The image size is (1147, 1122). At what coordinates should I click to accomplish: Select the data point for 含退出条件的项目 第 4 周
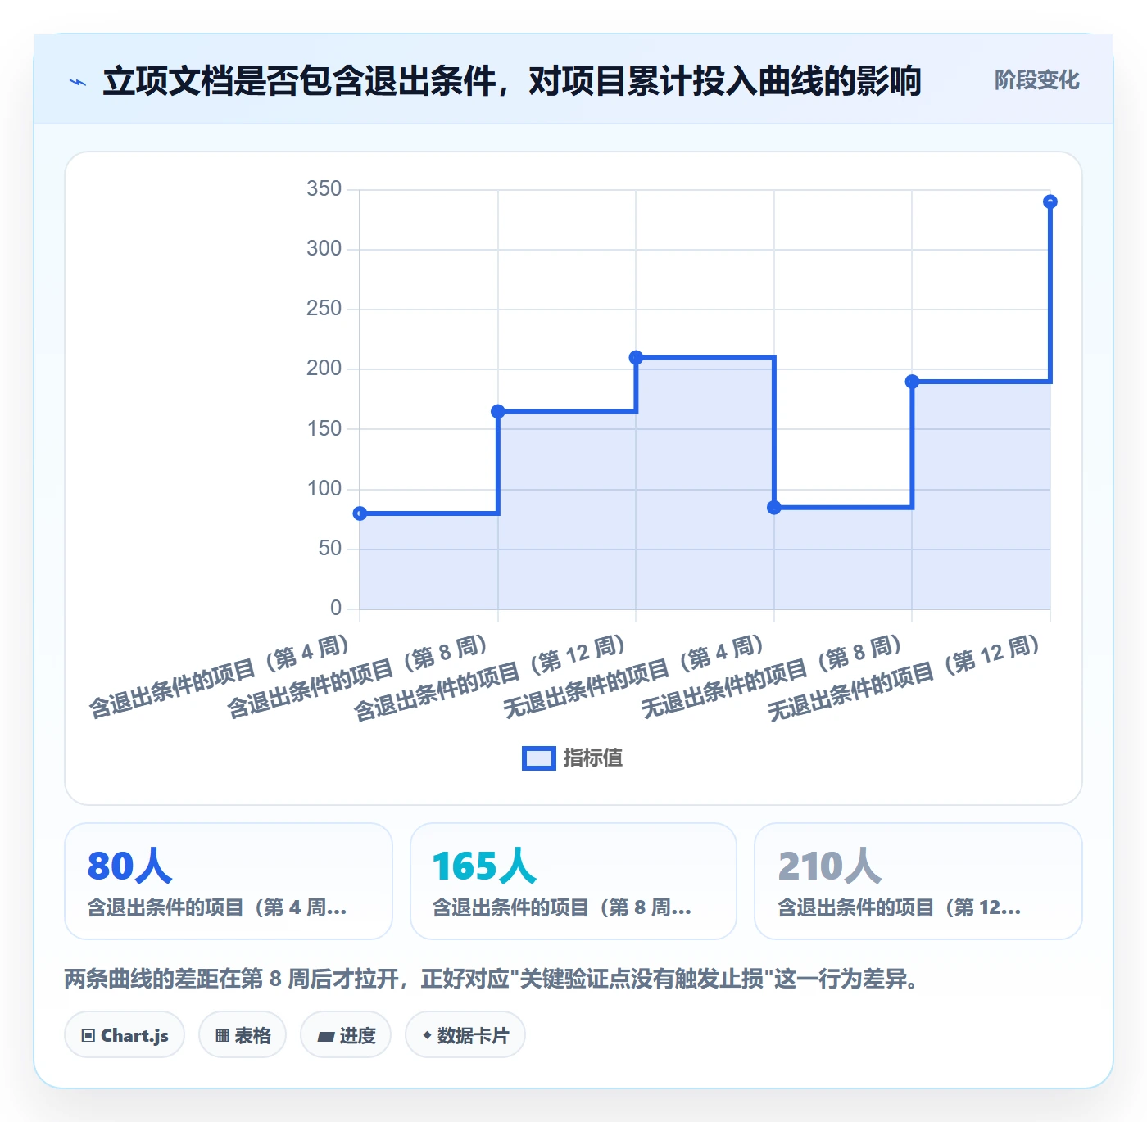[360, 513]
